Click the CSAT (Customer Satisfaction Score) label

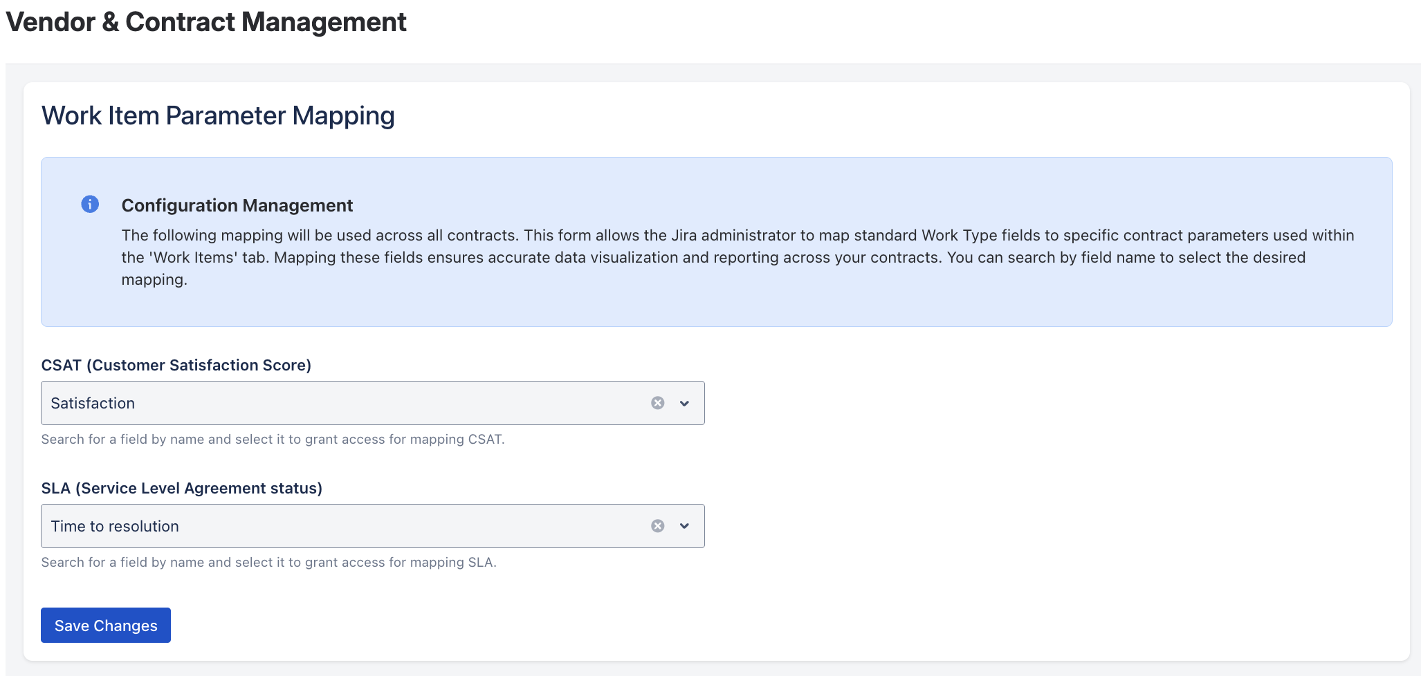176,365
